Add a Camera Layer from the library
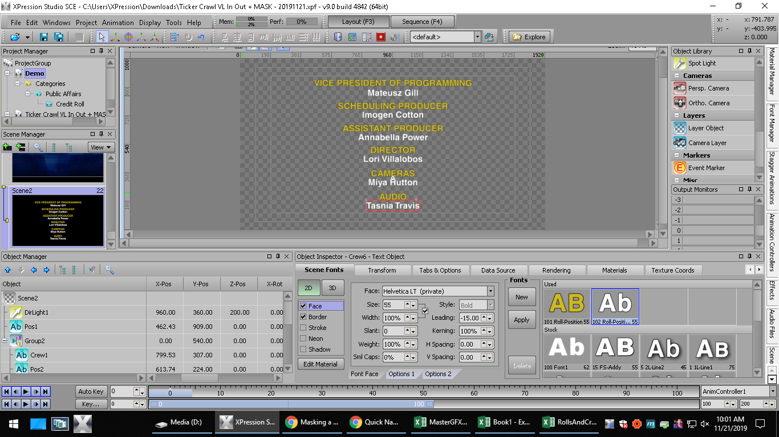779x437 pixels. coord(680,143)
